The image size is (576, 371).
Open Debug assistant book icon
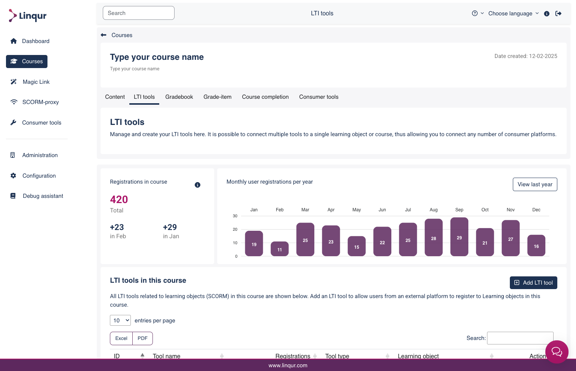coord(13,196)
